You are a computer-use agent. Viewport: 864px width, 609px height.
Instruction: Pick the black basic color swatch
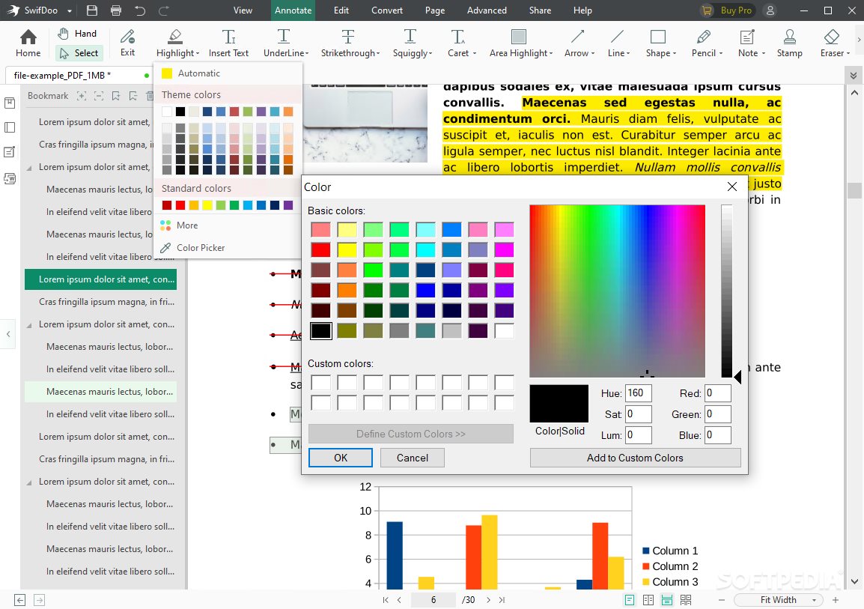tap(320, 330)
